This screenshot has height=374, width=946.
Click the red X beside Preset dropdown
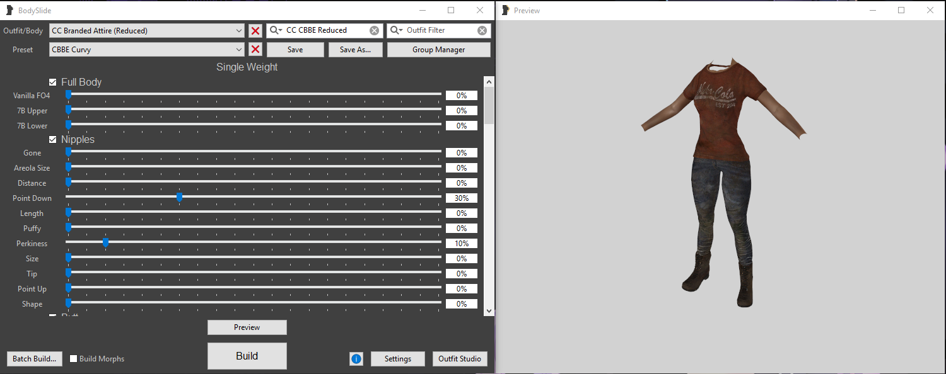pyautogui.click(x=255, y=50)
